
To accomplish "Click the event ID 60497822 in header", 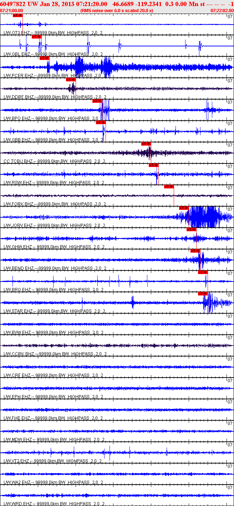I will (13, 4).
